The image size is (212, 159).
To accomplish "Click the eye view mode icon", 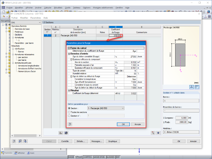I will (158, 133).
